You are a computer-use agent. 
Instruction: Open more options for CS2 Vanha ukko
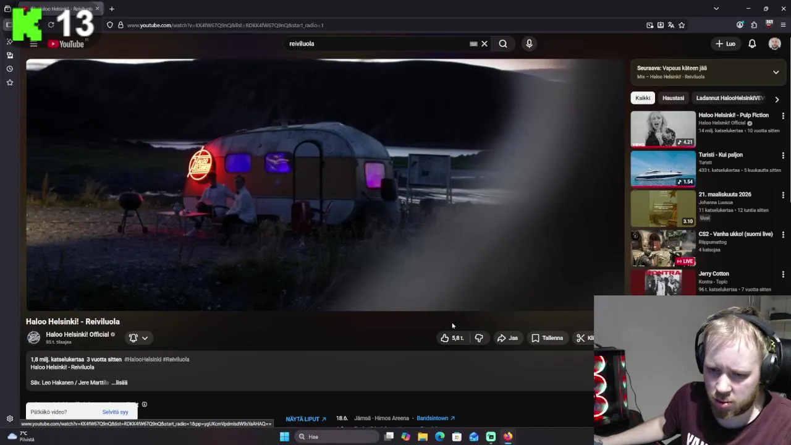click(x=783, y=235)
